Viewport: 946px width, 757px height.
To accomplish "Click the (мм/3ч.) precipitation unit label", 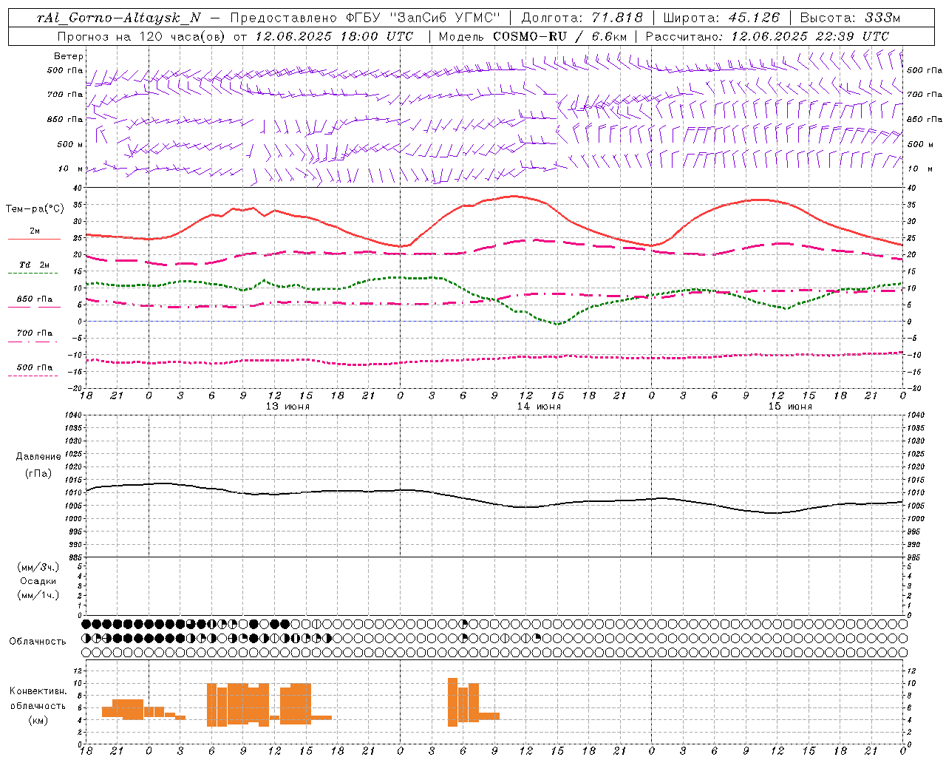I will tap(38, 568).
